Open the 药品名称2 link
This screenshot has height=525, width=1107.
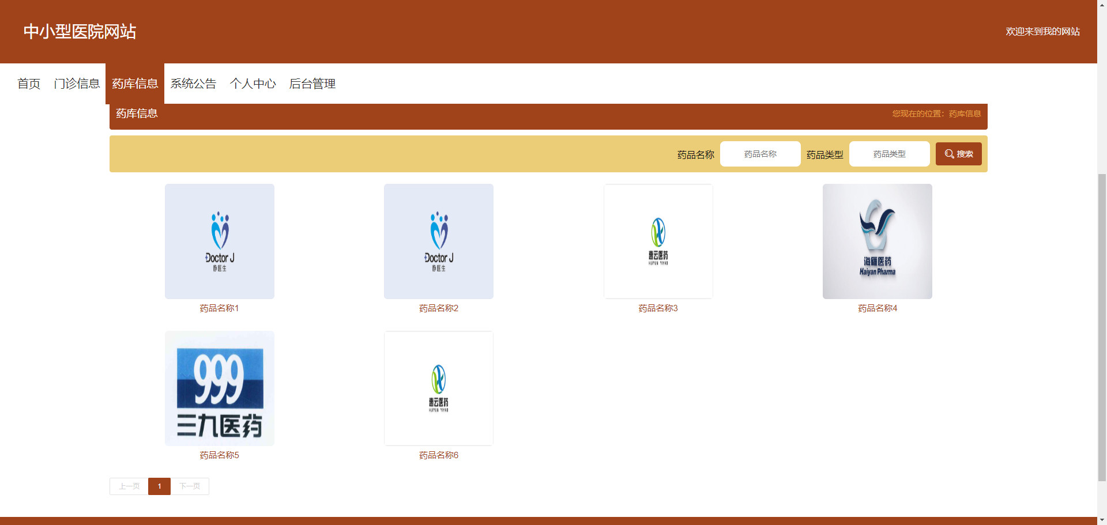[x=439, y=308]
